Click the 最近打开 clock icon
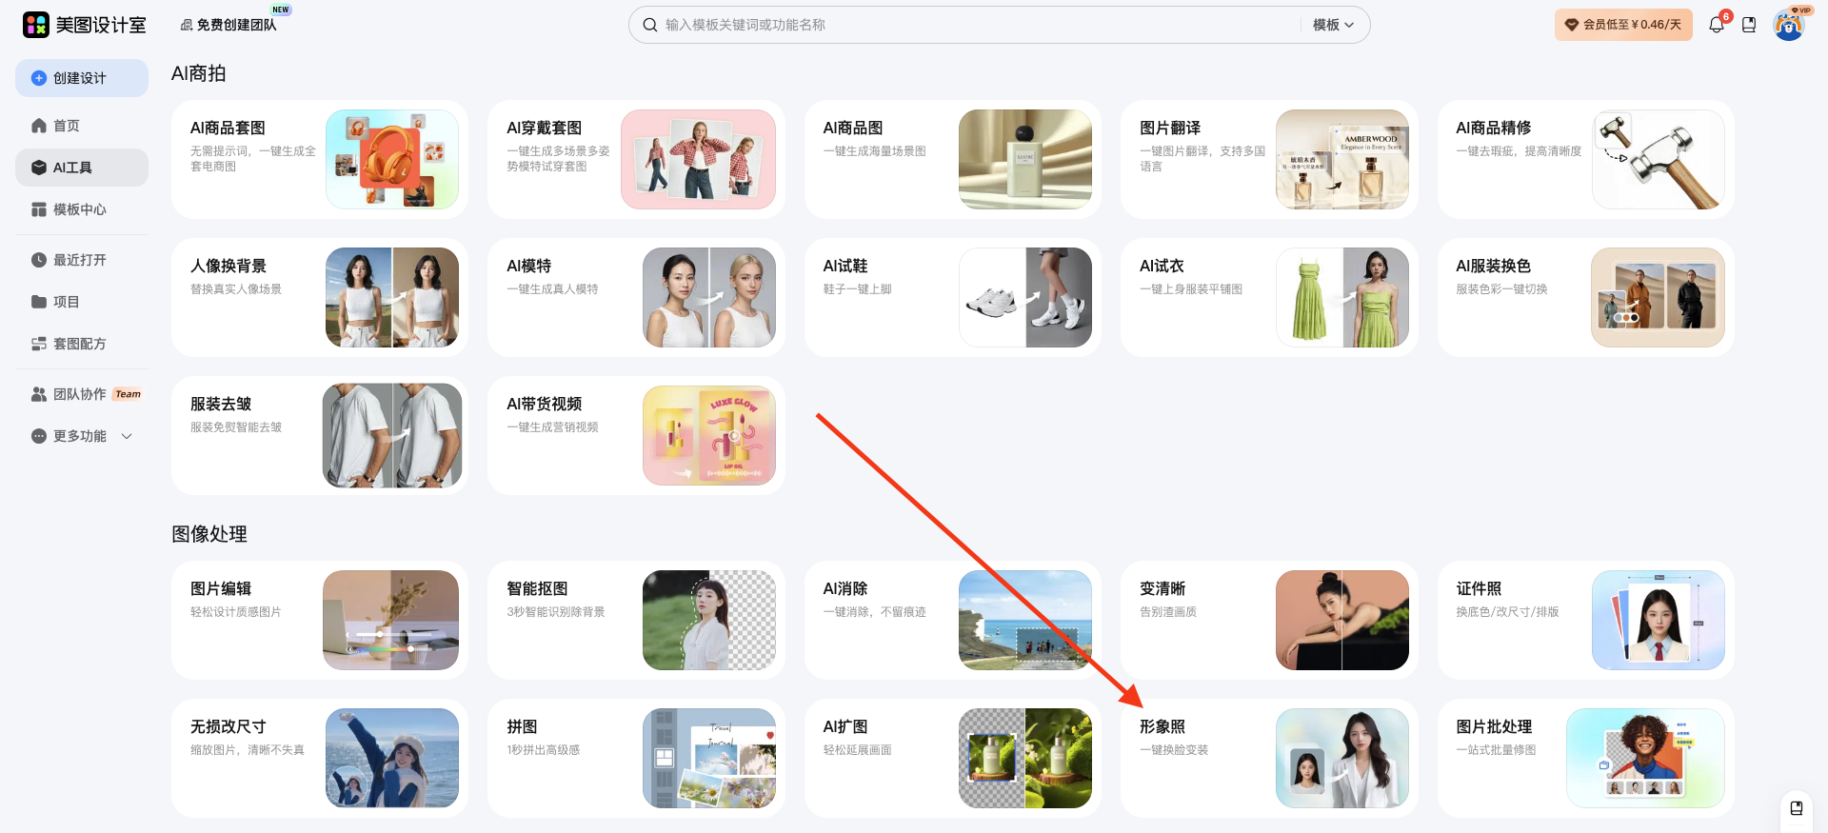The width and height of the screenshot is (1828, 833). [x=39, y=260]
